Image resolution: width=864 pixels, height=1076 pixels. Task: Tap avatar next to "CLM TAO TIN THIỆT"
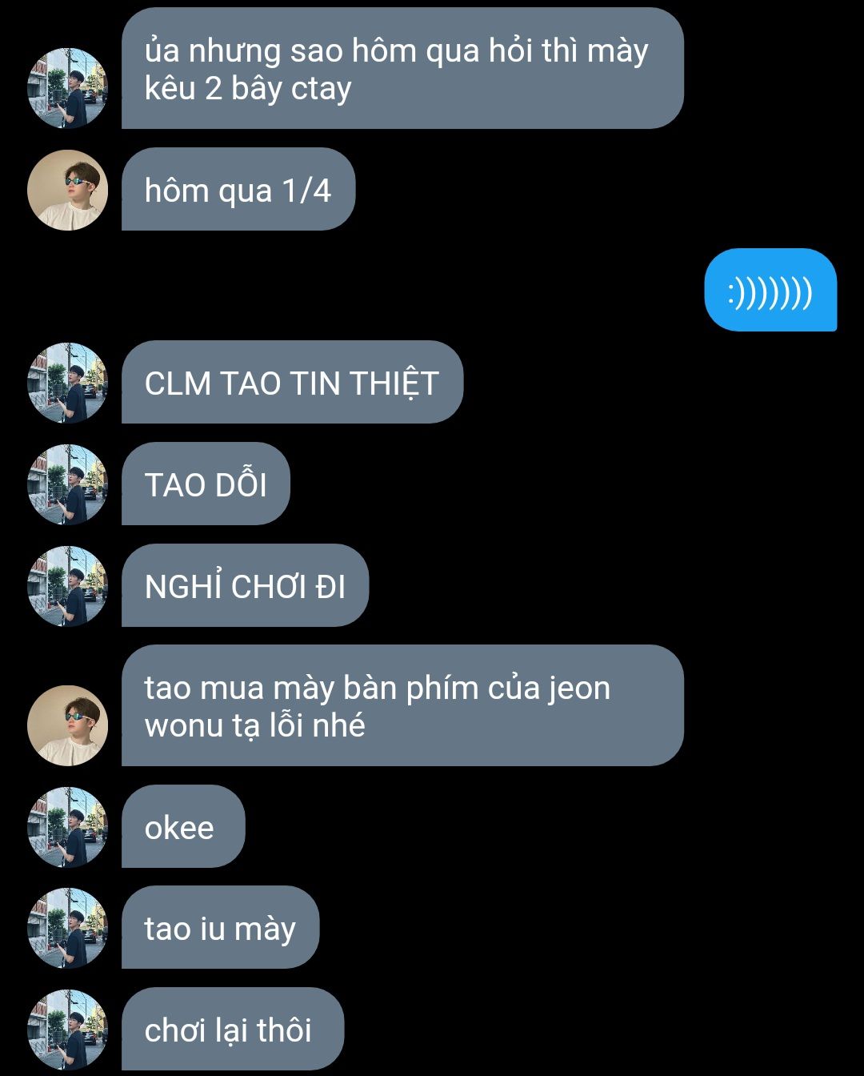point(68,383)
